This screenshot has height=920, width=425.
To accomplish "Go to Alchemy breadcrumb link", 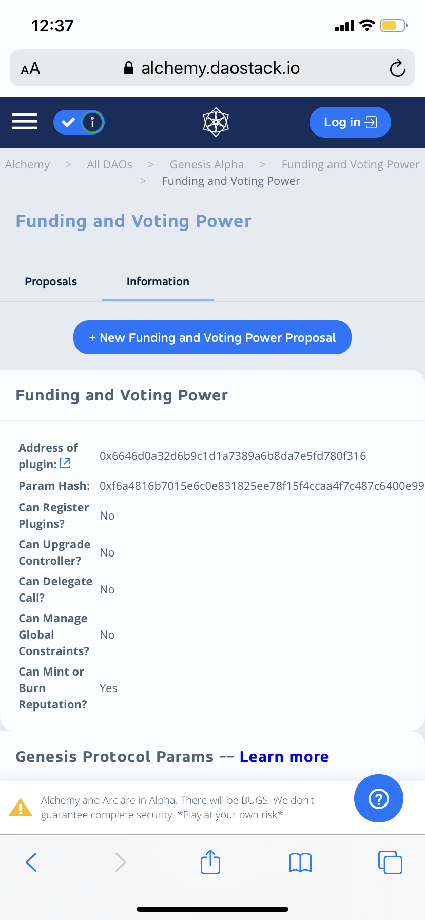I will [28, 164].
